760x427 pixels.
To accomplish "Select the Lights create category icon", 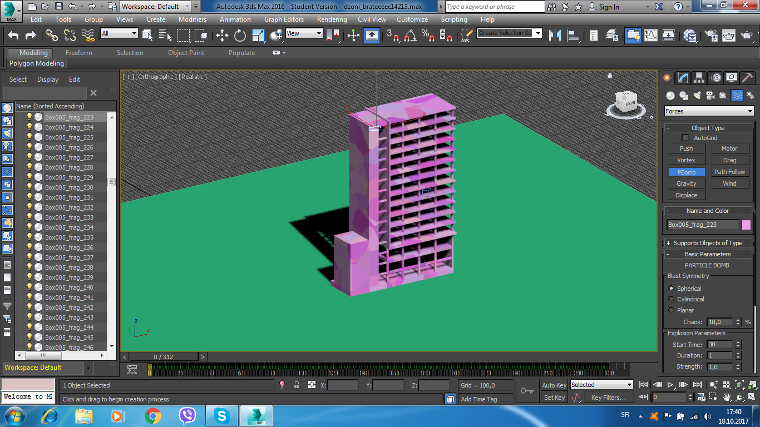I will (697, 95).
